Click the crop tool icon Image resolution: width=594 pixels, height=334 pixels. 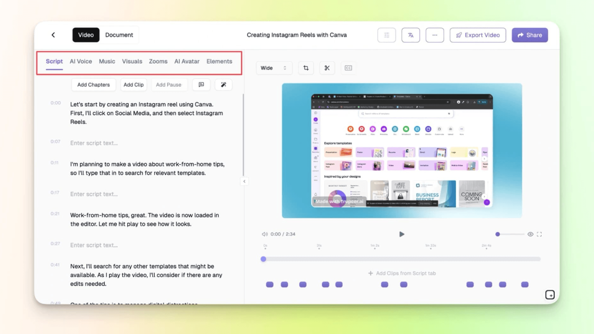306,68
